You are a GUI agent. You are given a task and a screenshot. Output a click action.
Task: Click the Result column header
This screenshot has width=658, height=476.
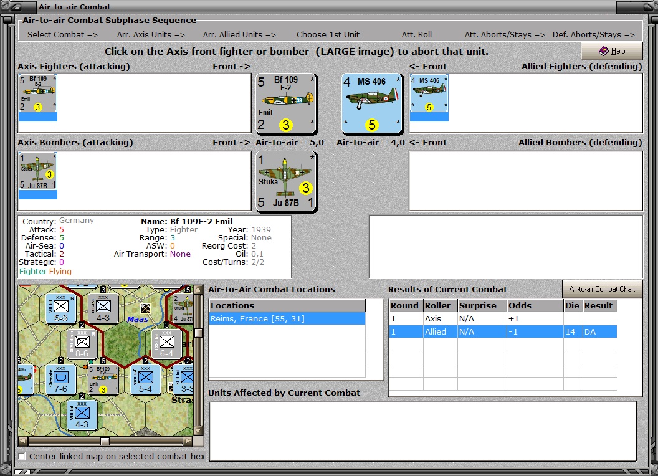click(x=599, y=305)
